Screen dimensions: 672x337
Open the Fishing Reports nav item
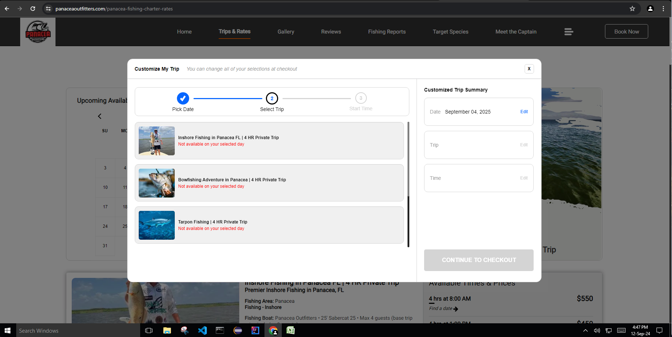[387, 32]
